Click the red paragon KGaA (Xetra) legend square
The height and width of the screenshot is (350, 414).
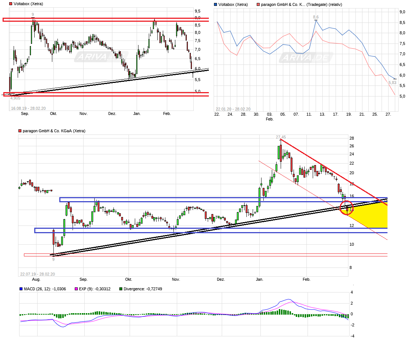tap(20, 131)
